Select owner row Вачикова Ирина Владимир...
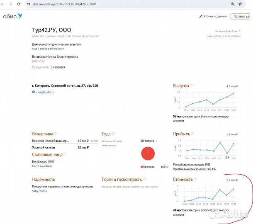Image resolution: width=253 pixels, height=224 pixels. (x=65, y=141)
